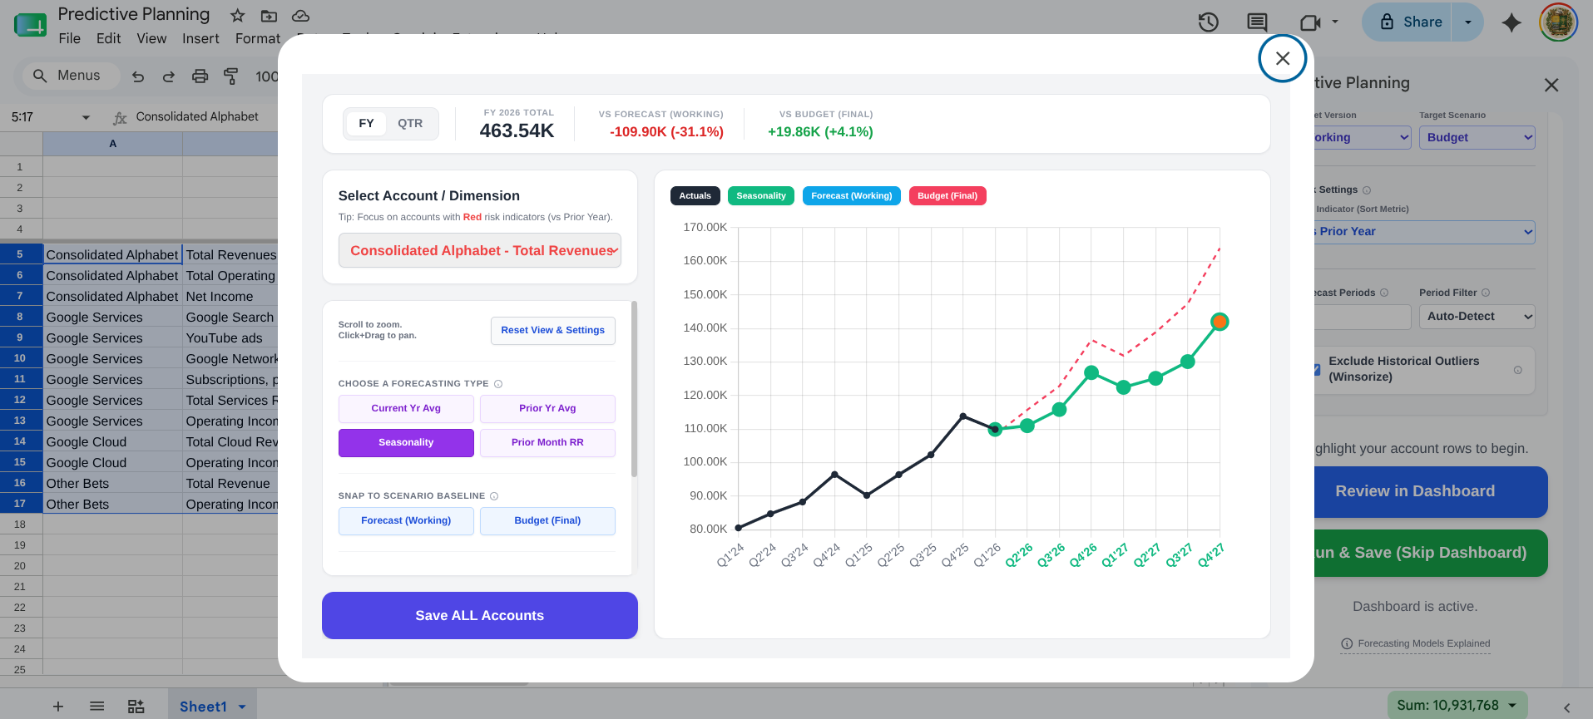This screenshot has width=1593, height=719.
Task: Click Period Filter info icon
Action: (x=1486, y=293)
